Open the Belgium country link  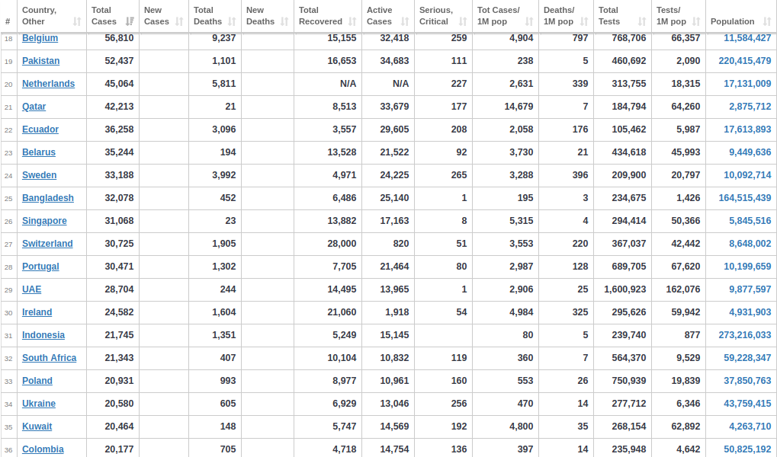40,38
